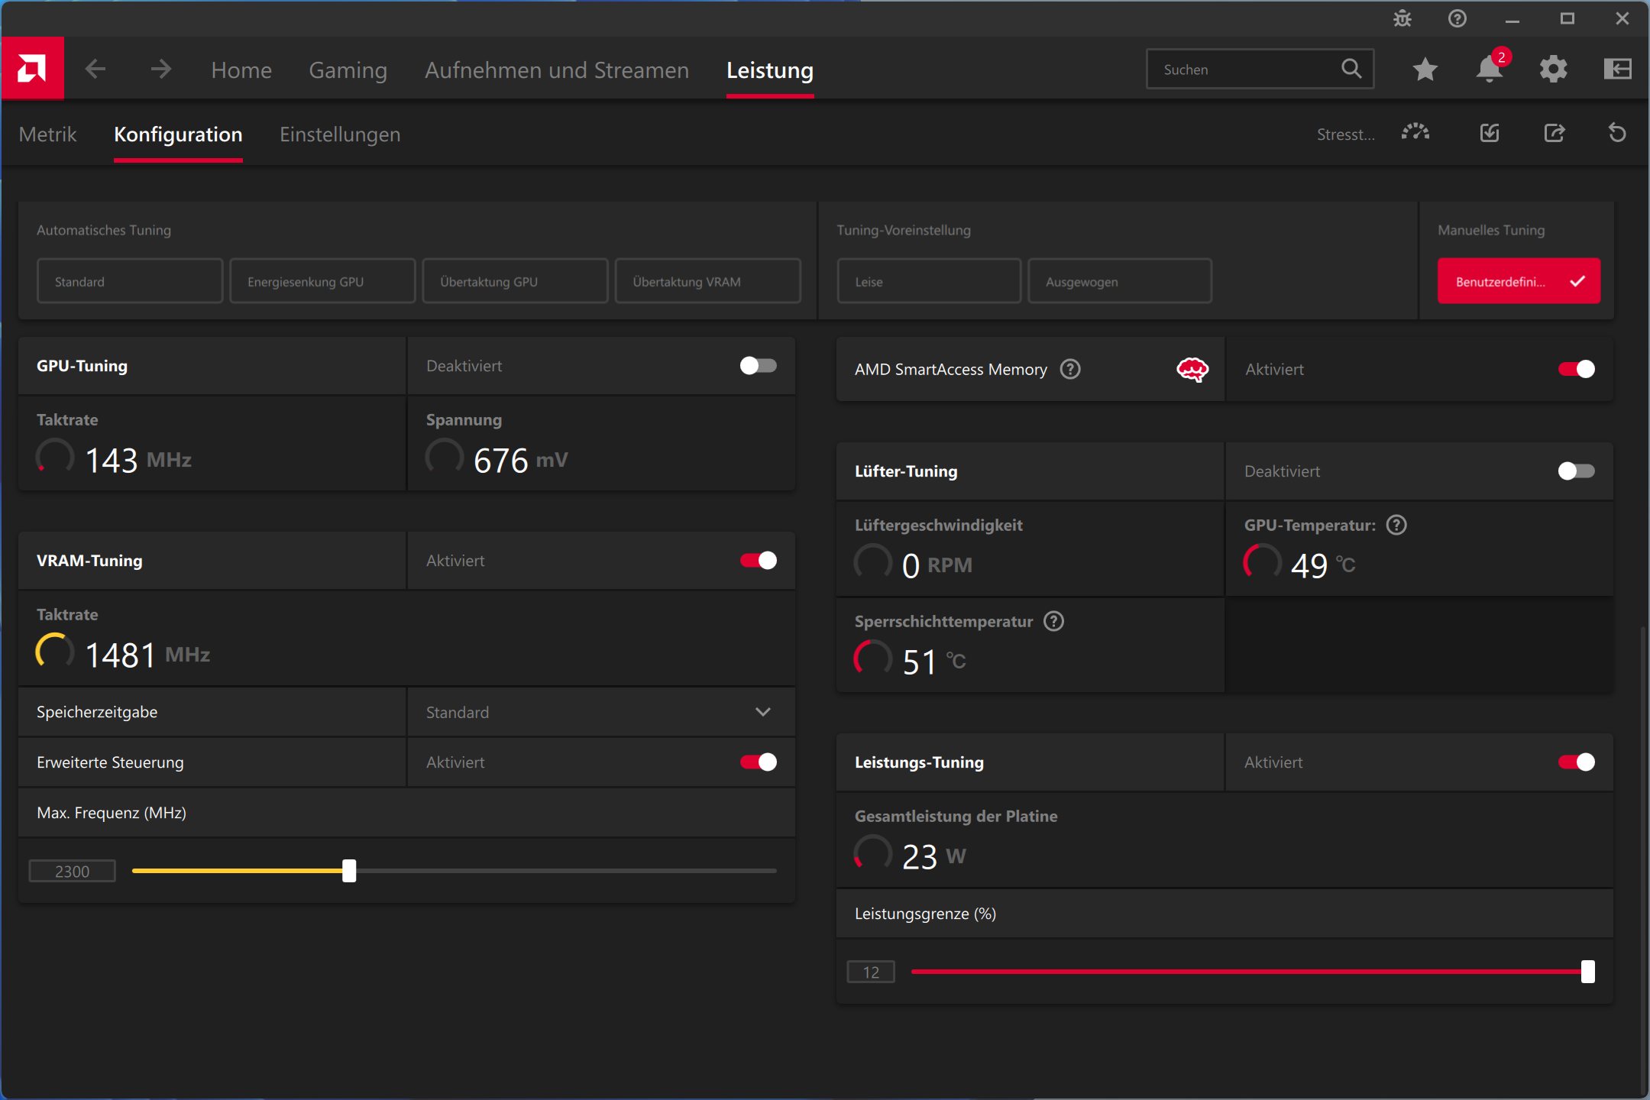Launch the stress test gauge icon
Image resolution: width=1650 pixels, height=1100 pixels.
tap(1415, 134)
